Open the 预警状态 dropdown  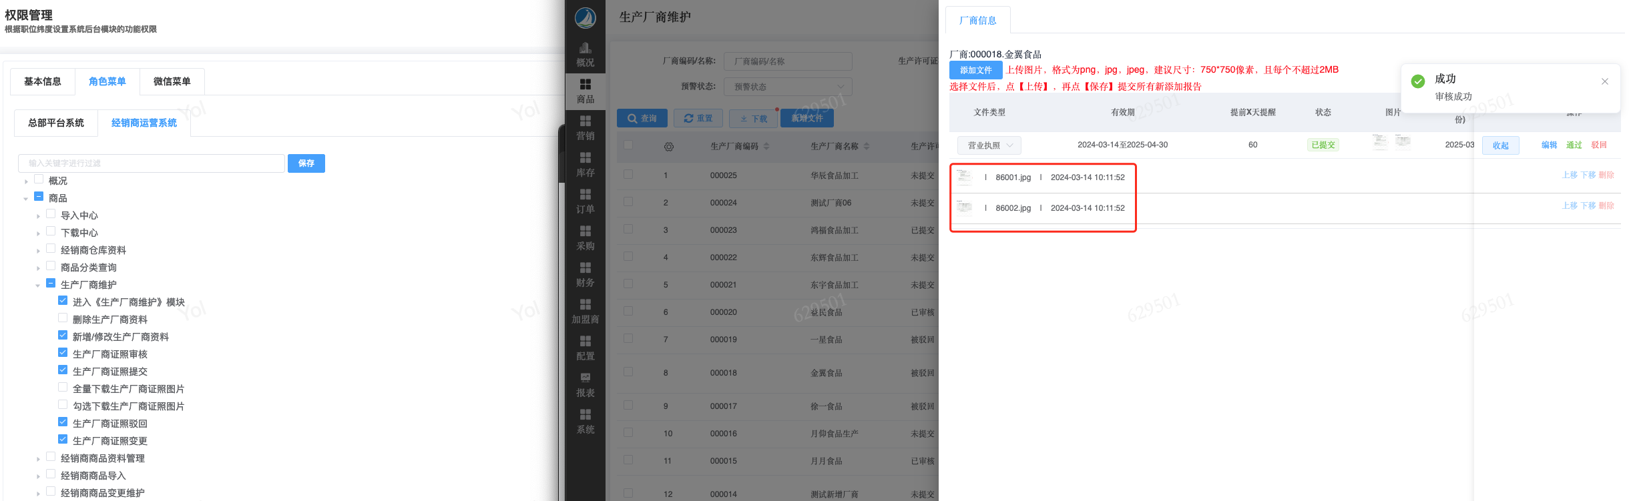click(x=788, y=87)
